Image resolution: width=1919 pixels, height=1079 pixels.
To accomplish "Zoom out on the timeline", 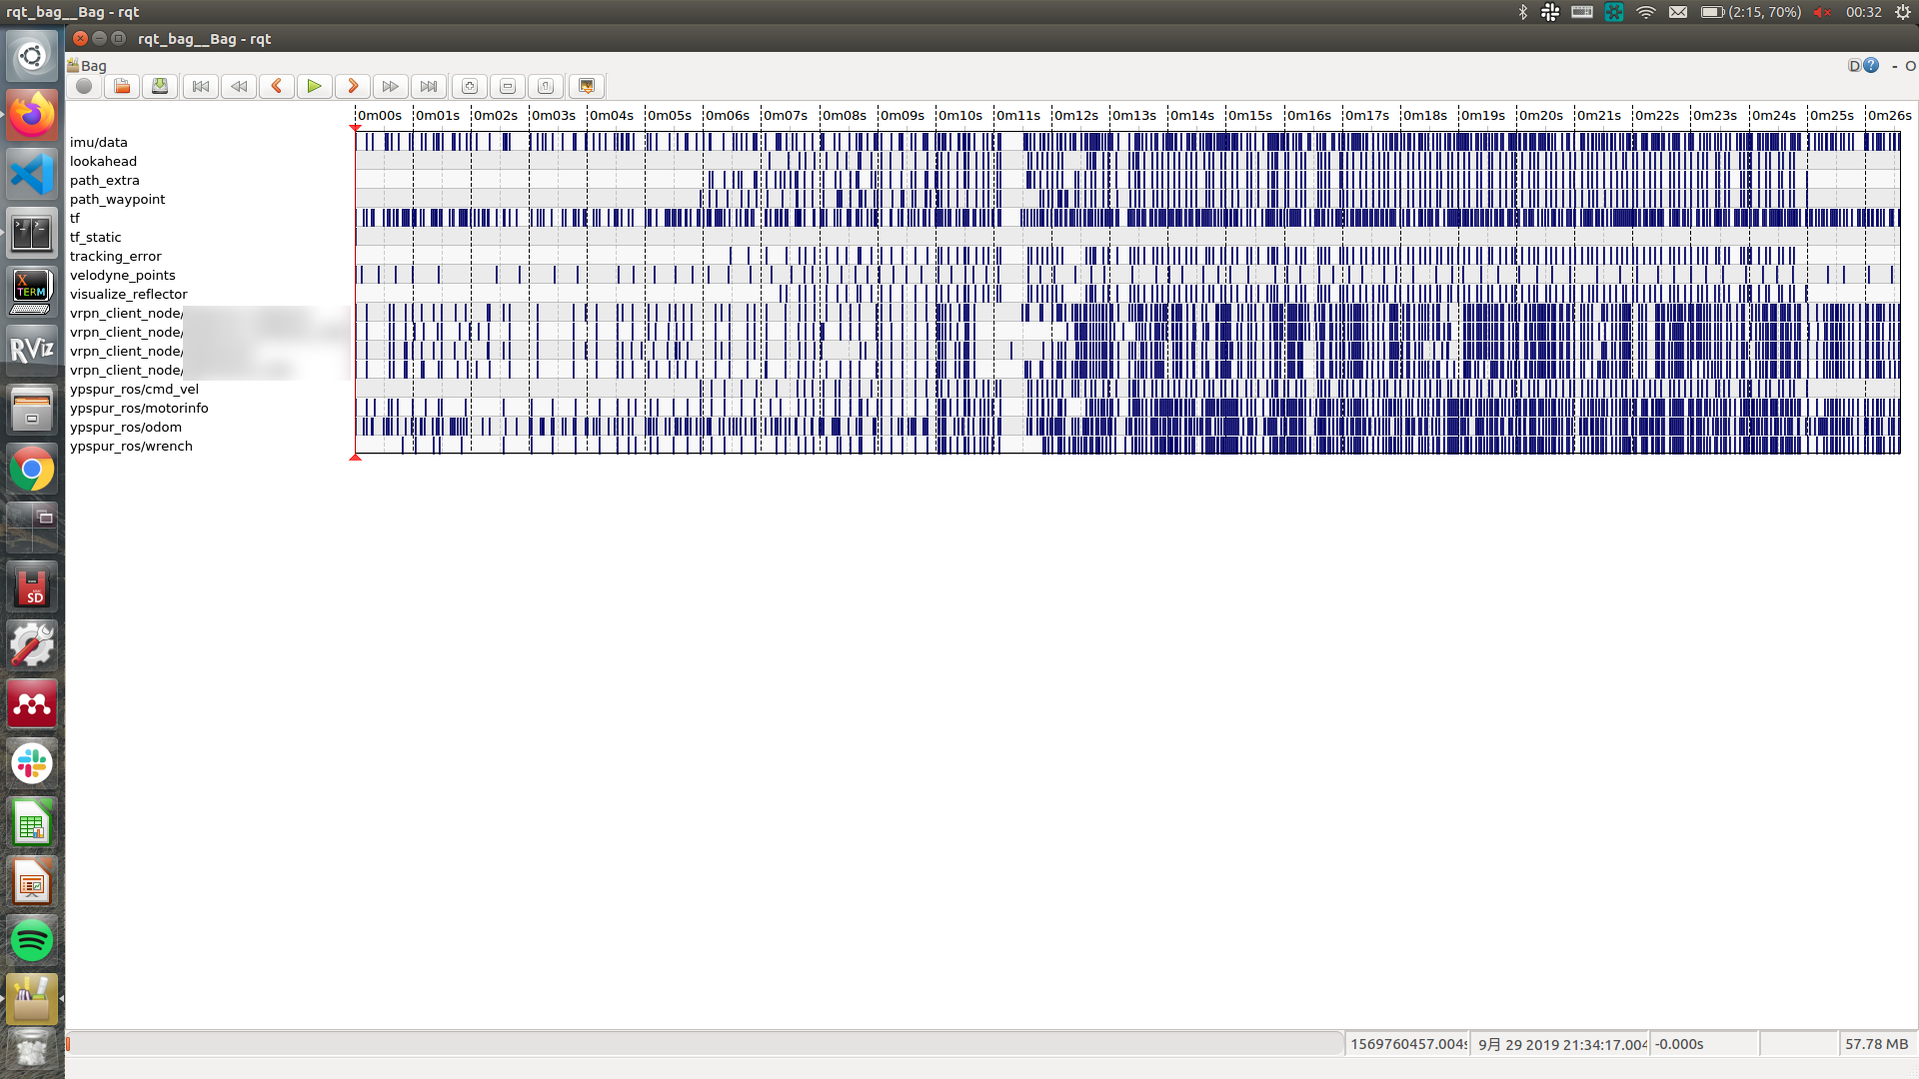I will pos(508,86).
